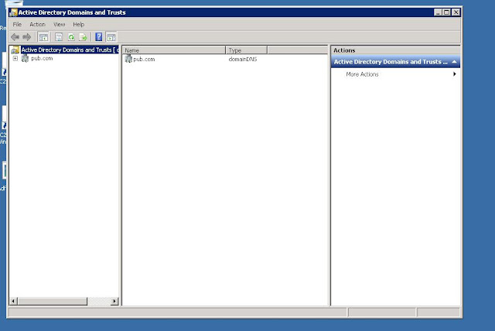Screen dimensions: 495x331
Task: Click the domainDNS type cell
Action: pyautogui.click(x=243, y=59)
